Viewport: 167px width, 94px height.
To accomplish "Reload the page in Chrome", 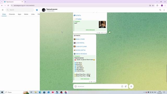I will (8, 5).
